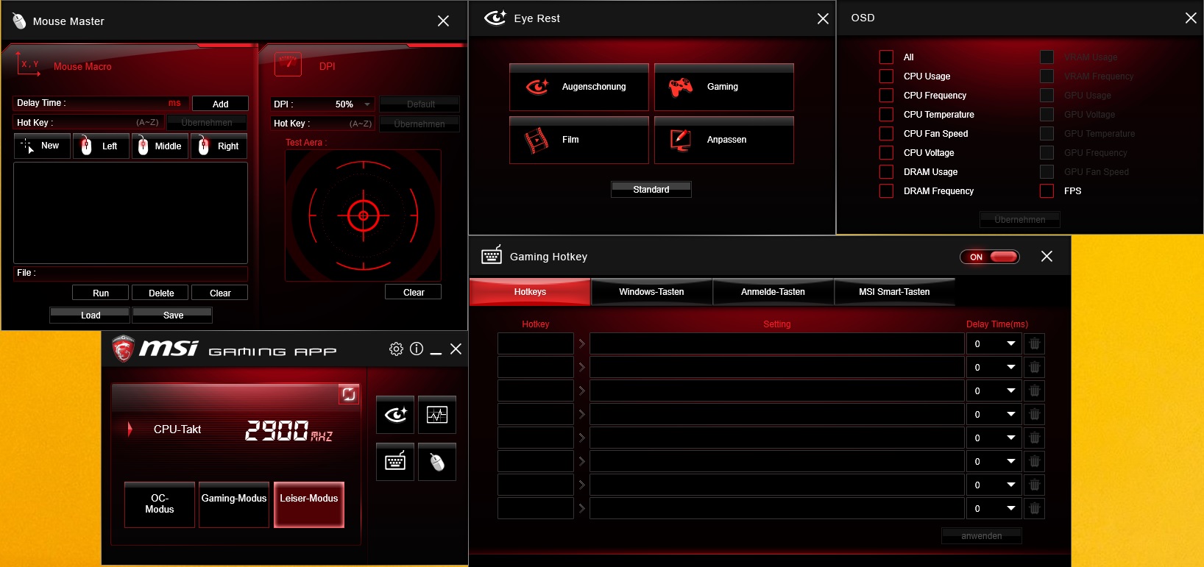This screenshot has height=567, width=1204.
Task: Check CPU Frequency in OSD
Action: click(887, 96)
